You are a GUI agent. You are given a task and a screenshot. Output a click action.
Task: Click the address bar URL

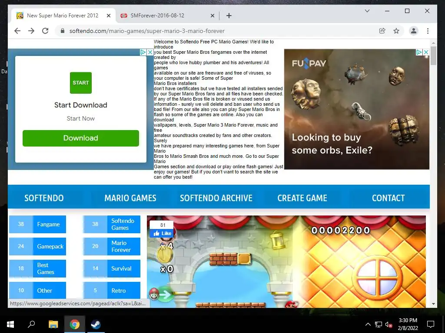click(x=147, y=31)
